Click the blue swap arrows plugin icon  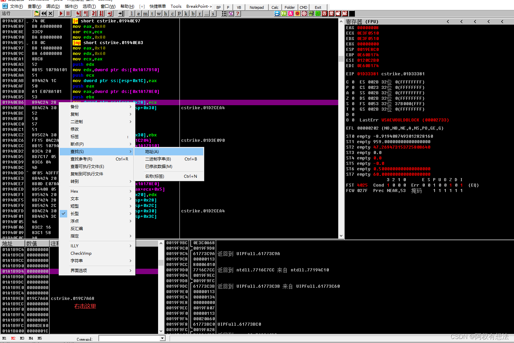coord(277,14)
